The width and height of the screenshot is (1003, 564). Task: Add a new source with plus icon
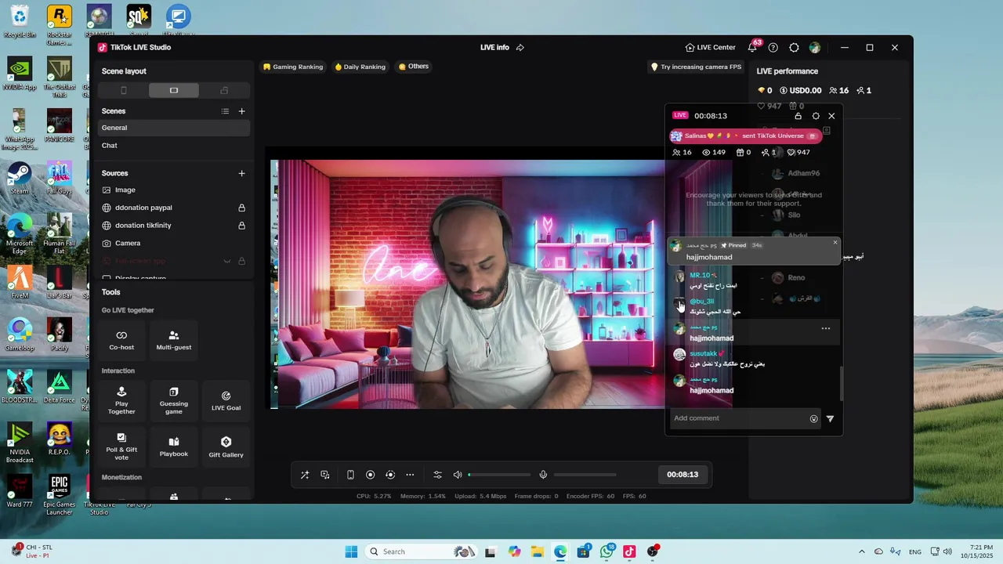click(x=241, y=173)
